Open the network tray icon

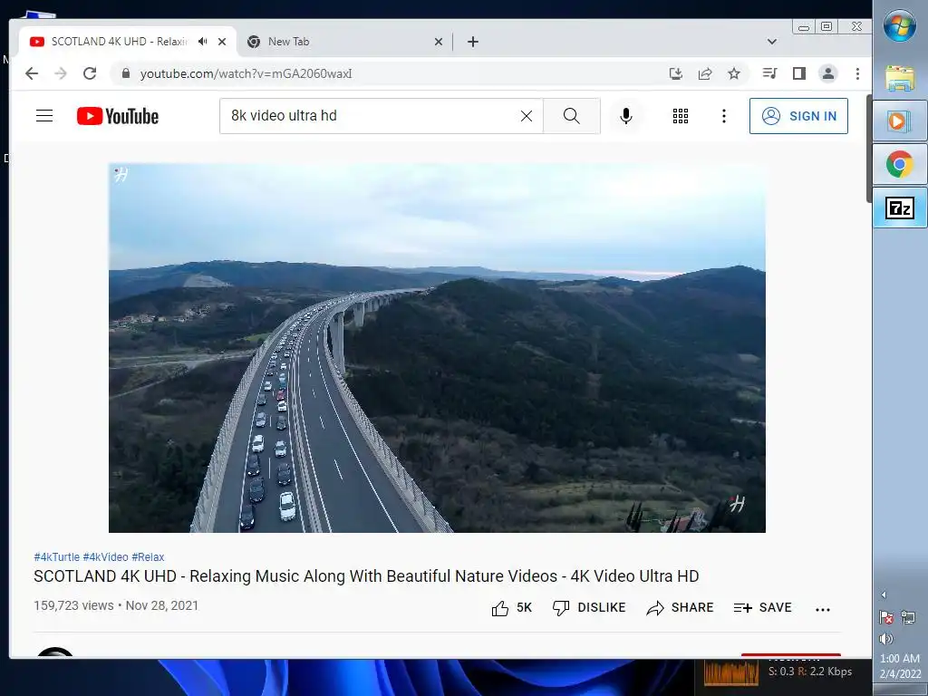(x=908, y=617)
